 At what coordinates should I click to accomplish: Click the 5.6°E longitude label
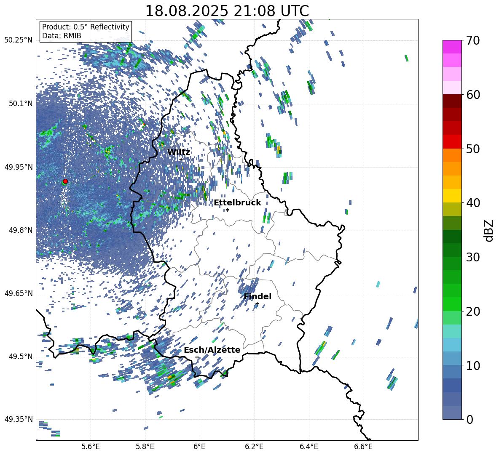[x=90, y=447]
